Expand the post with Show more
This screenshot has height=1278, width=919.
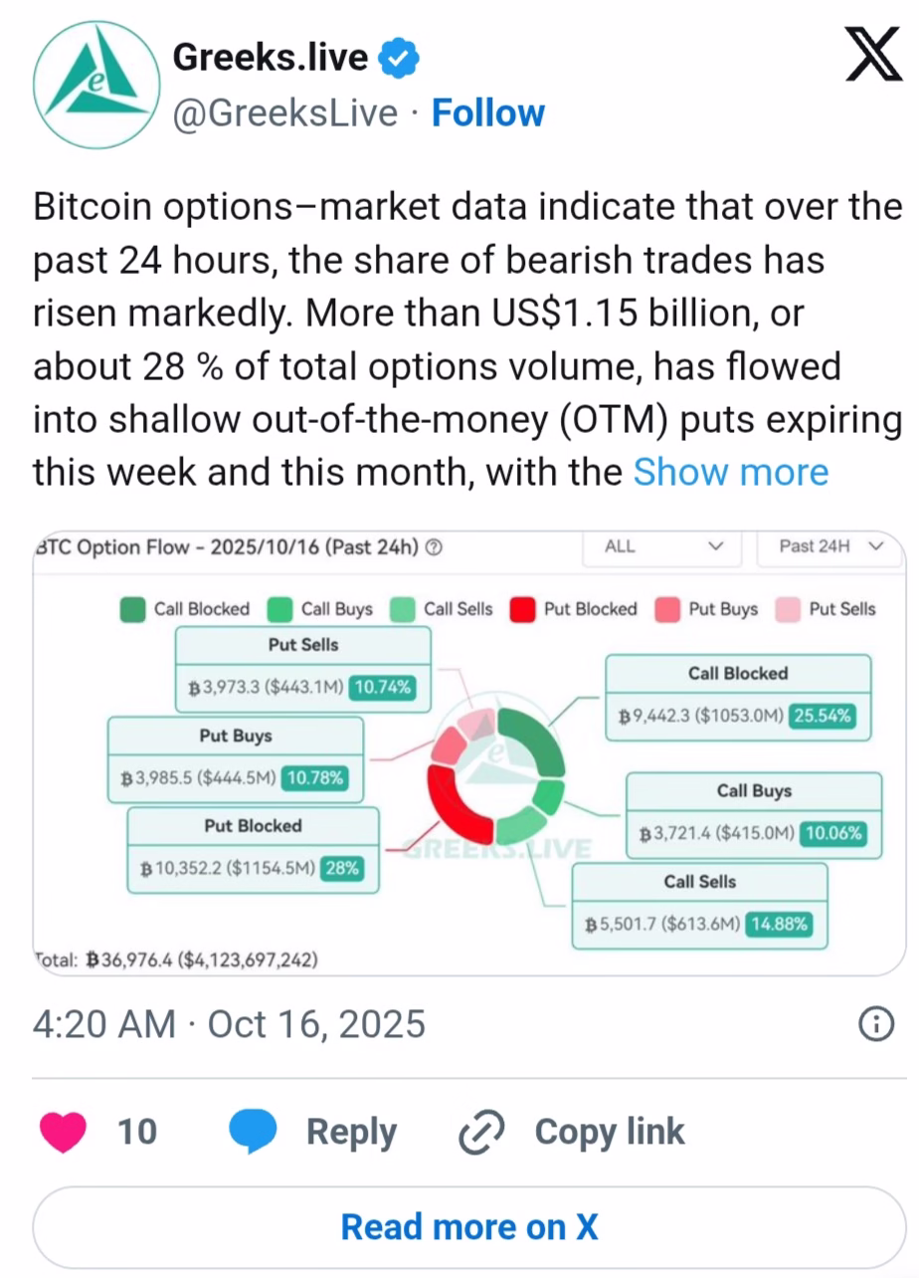pos(731,471)
